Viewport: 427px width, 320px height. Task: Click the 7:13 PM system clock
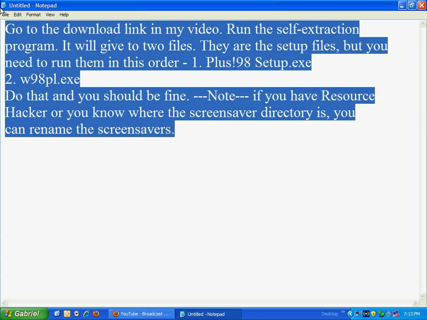411,314
